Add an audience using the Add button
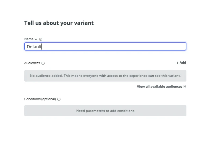Image resolution: width=206 pixels, height=152 pixels. tap(181, 63)
